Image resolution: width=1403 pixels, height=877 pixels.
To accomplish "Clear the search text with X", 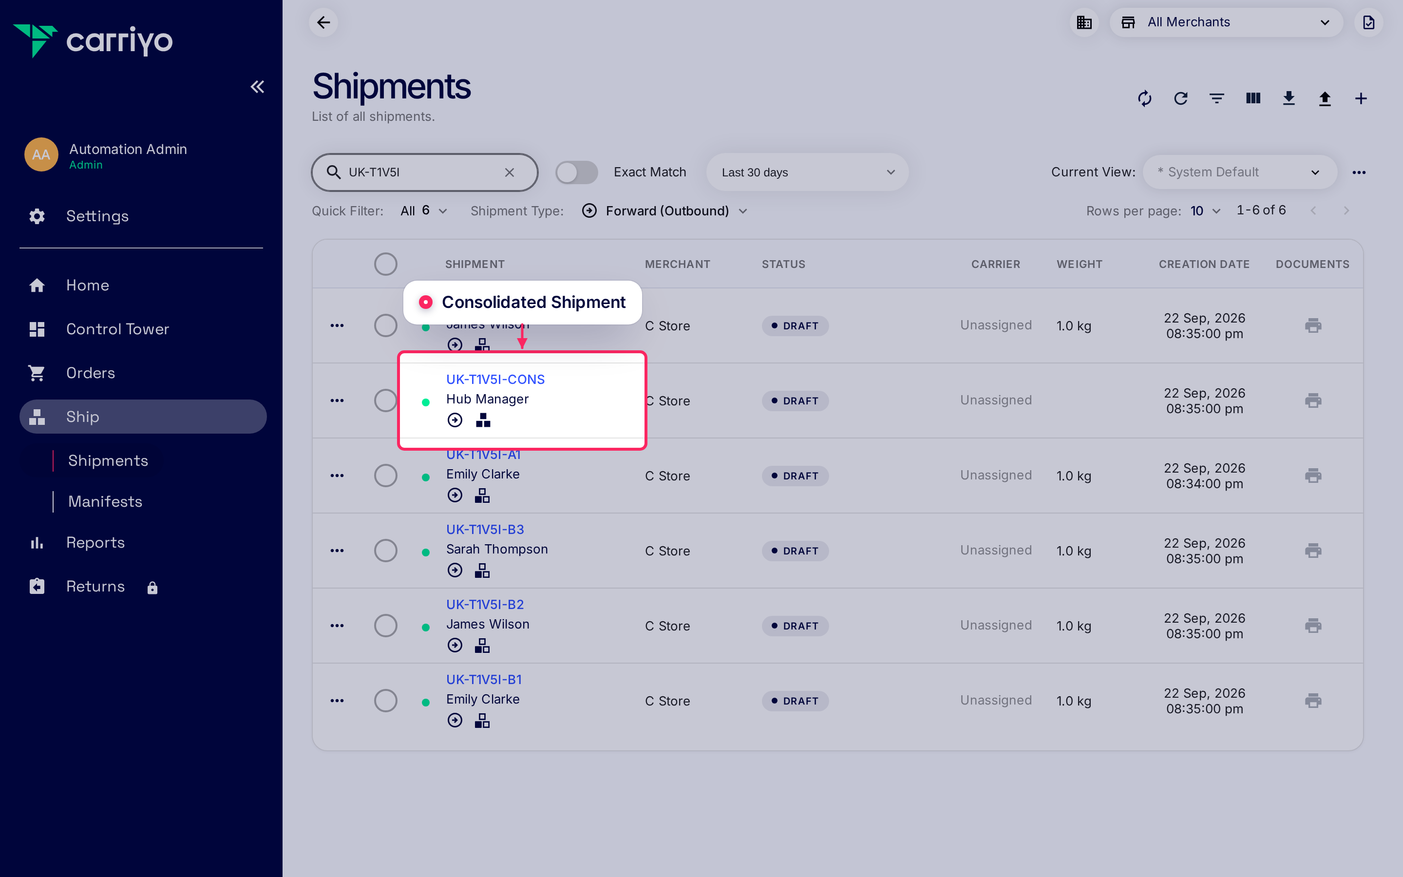I will (510, 172).
